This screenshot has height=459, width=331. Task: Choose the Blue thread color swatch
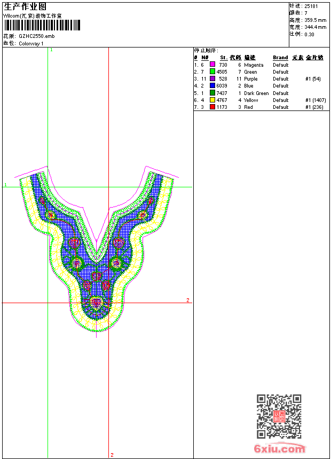click(x=212, y=86)
